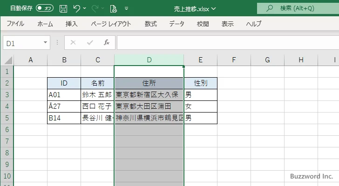Click the Cancel X icon in formula bar
The width and height of the screenshot is (339, 186).
(73, 43)
